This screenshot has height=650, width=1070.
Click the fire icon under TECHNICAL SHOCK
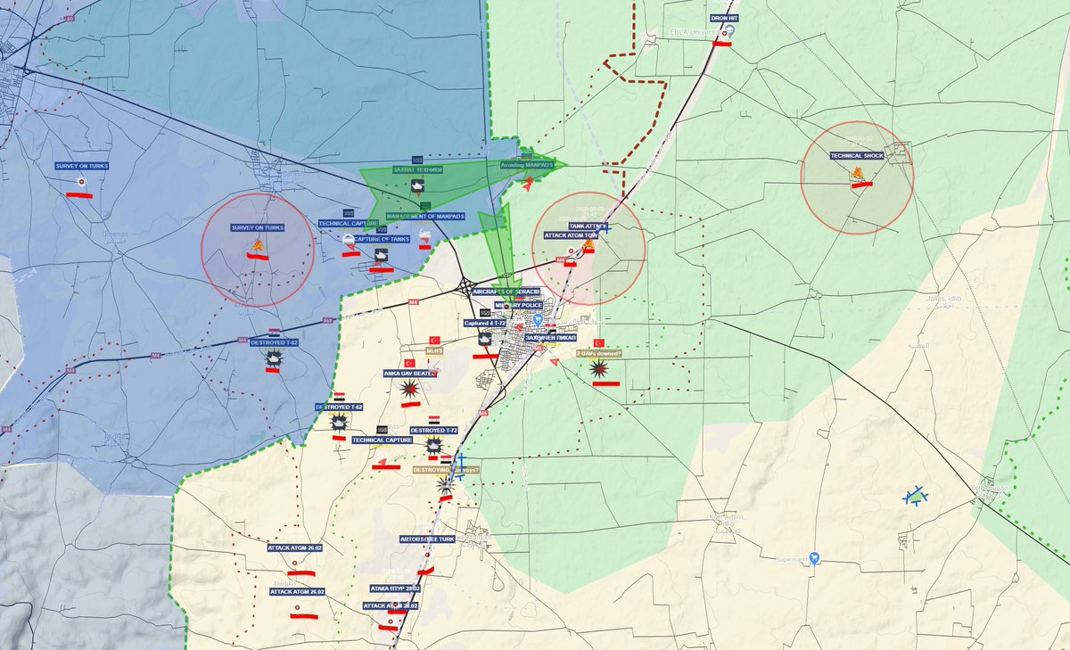(858, 174)
